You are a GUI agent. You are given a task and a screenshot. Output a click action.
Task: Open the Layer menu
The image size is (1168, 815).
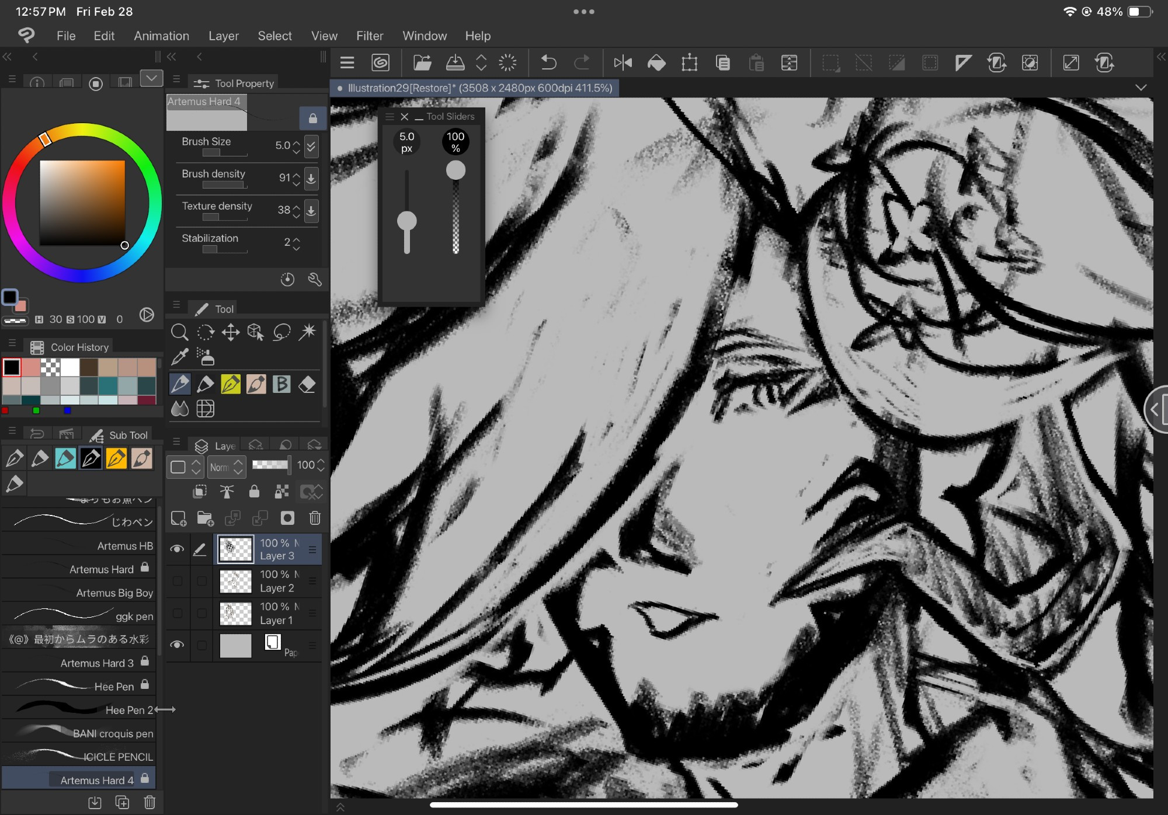[224, 36]
